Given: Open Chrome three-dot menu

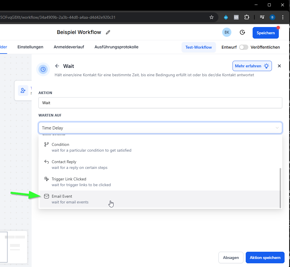Looking at the screenshot, I should point(283,17).
